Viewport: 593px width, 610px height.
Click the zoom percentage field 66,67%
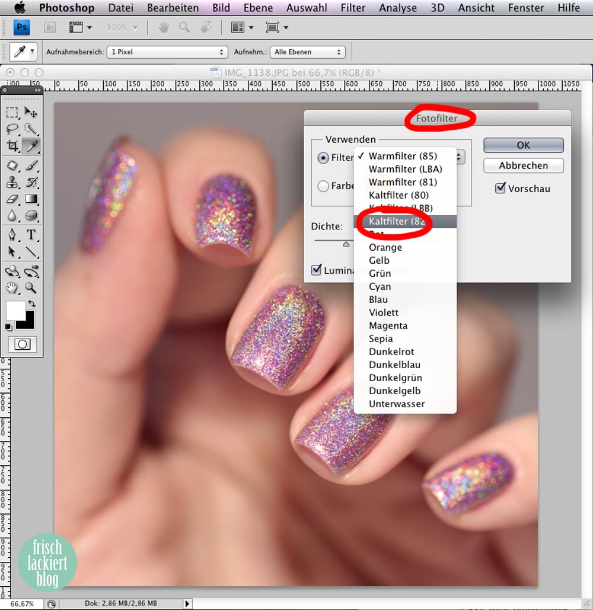click(x=22, y=603)
